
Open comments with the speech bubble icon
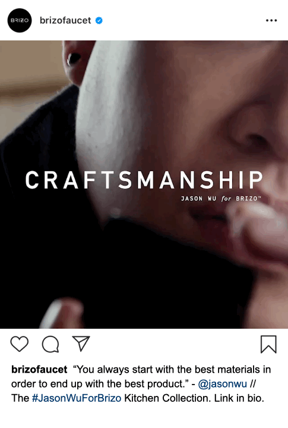coord(50,344)
